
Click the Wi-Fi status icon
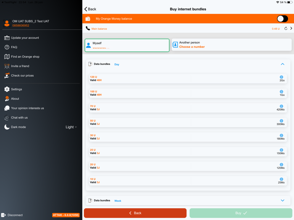pos(278,2)
